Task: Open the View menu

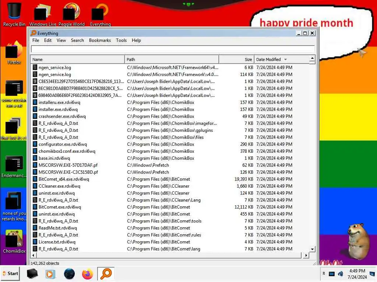Action: 61,40
